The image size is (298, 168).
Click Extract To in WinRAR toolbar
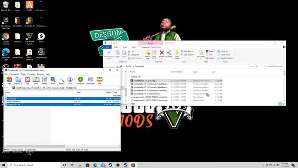[x=18, y=81]
